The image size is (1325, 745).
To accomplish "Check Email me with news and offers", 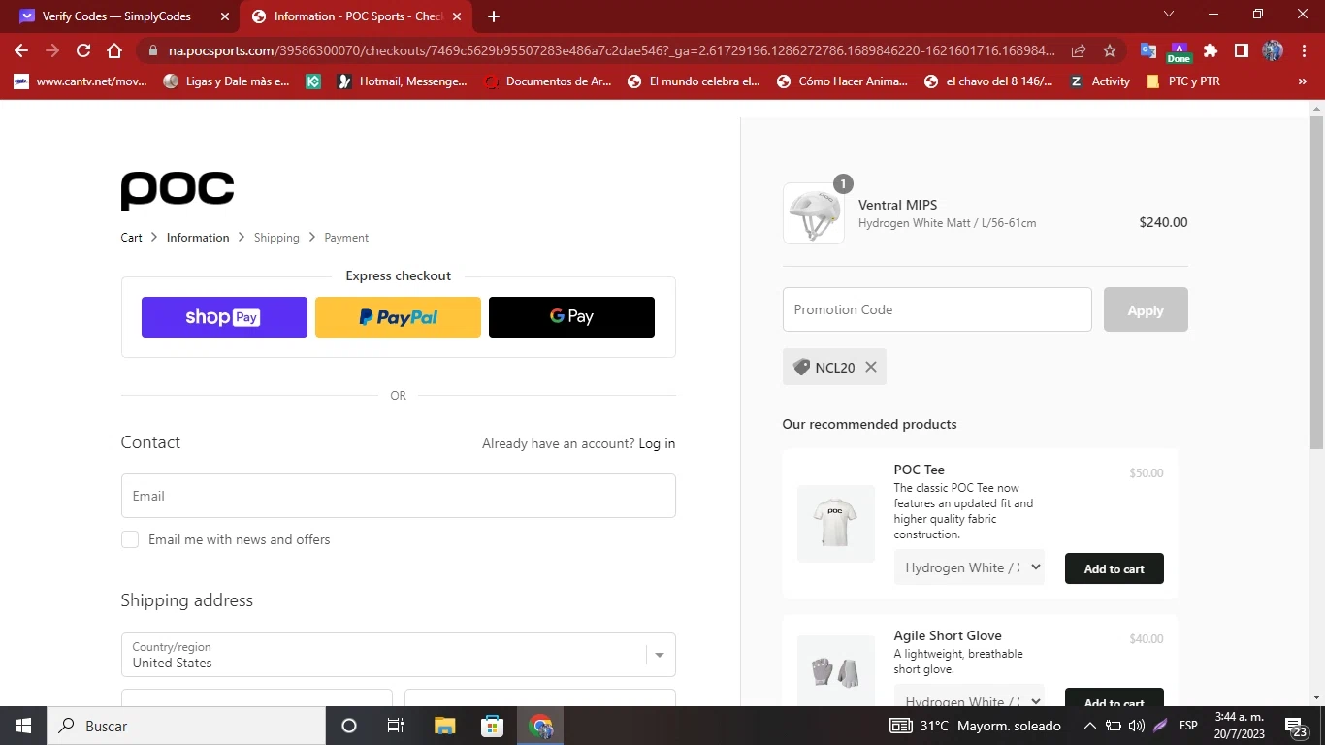I will tap(130, 539).
